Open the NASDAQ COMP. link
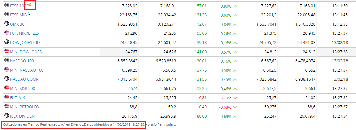Screen dimensions: 356x130 pos(25,79)
